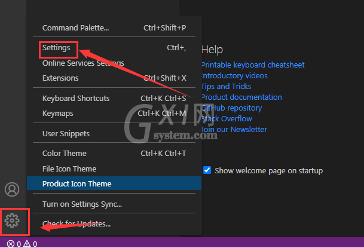Screen dimensions: 364x248
Task: Select Keymaps menu entry
Action: point(114,114)
